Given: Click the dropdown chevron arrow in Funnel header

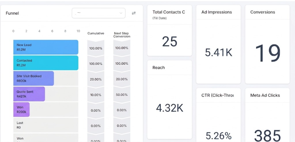Looking at the screenshot, I should 121,13.
